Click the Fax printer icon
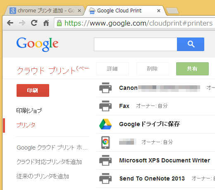215x190 pixels. (x=105, y=106)
